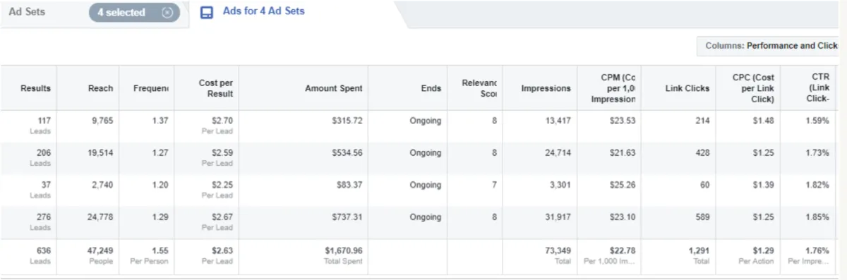The image size is (847, 280).
Task: Click the 4 selected pill badge
Action: tap(134, 13)
